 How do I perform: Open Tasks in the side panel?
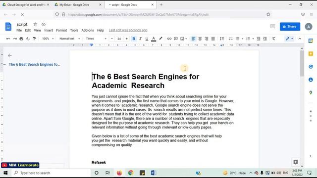pyautogui.click(x=311, y=67)
